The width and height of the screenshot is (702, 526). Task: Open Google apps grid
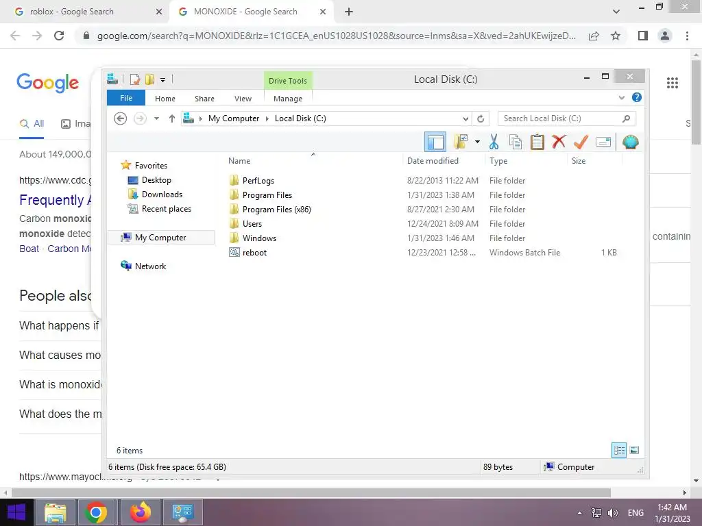pos(673,83)
